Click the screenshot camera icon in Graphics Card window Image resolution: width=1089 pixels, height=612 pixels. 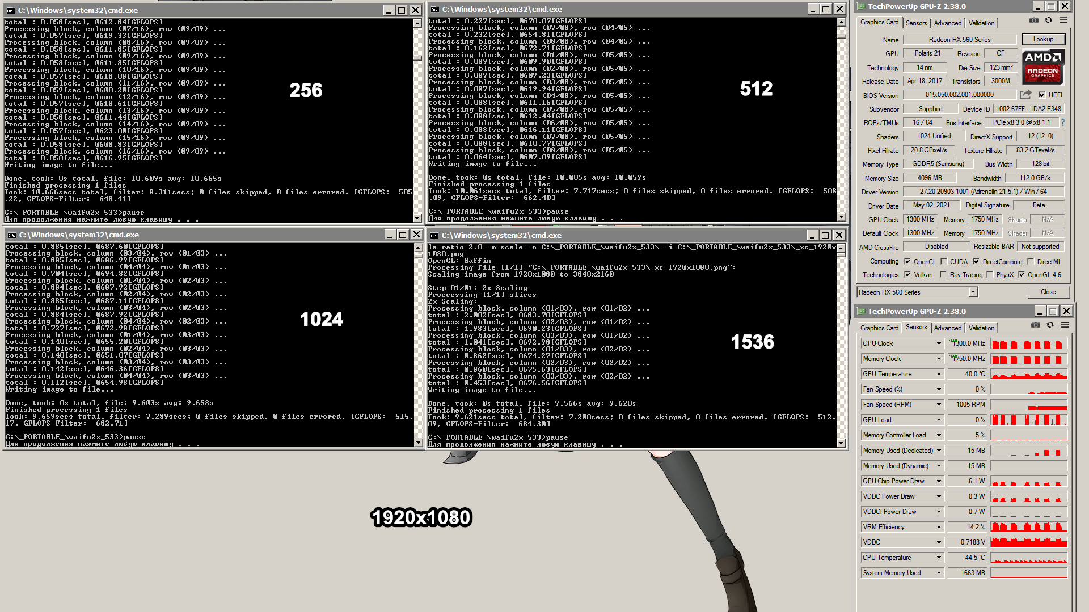point(1034,20)
